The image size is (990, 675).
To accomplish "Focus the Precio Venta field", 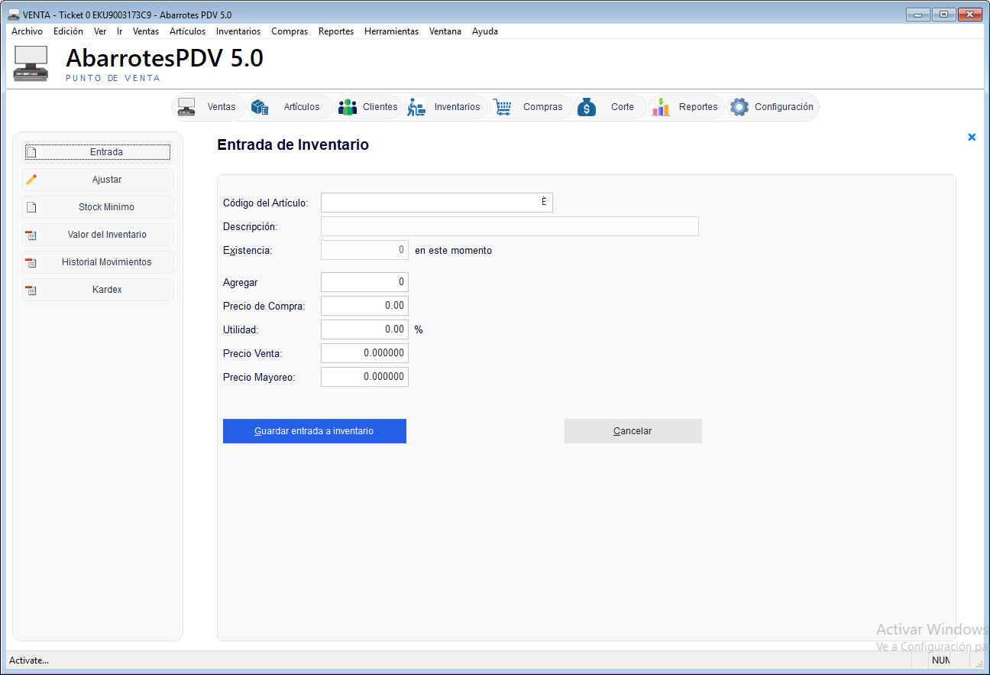I will pos(364,353).
